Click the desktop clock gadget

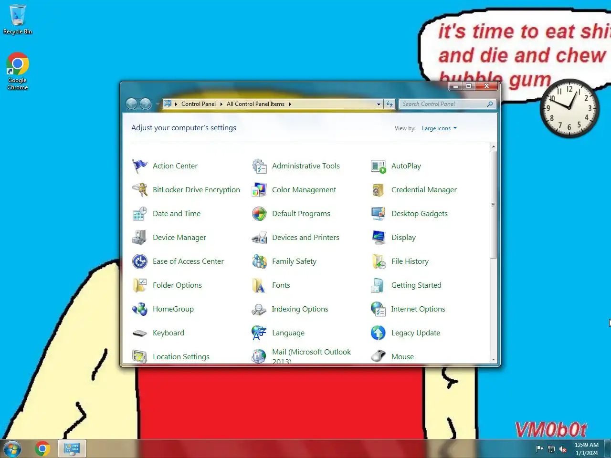tap(569, 108)
